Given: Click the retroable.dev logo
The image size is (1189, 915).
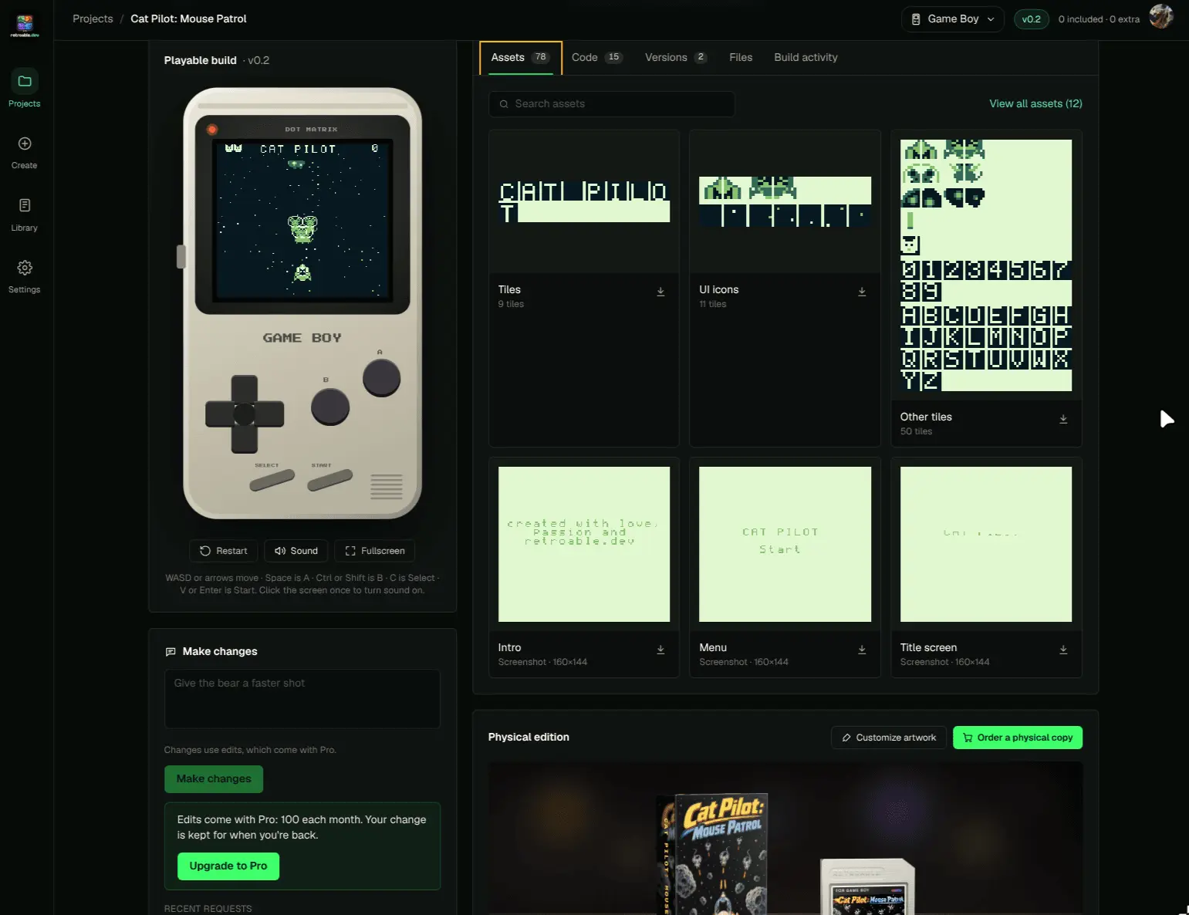Looking at the screenshot, I should (25, 25).
